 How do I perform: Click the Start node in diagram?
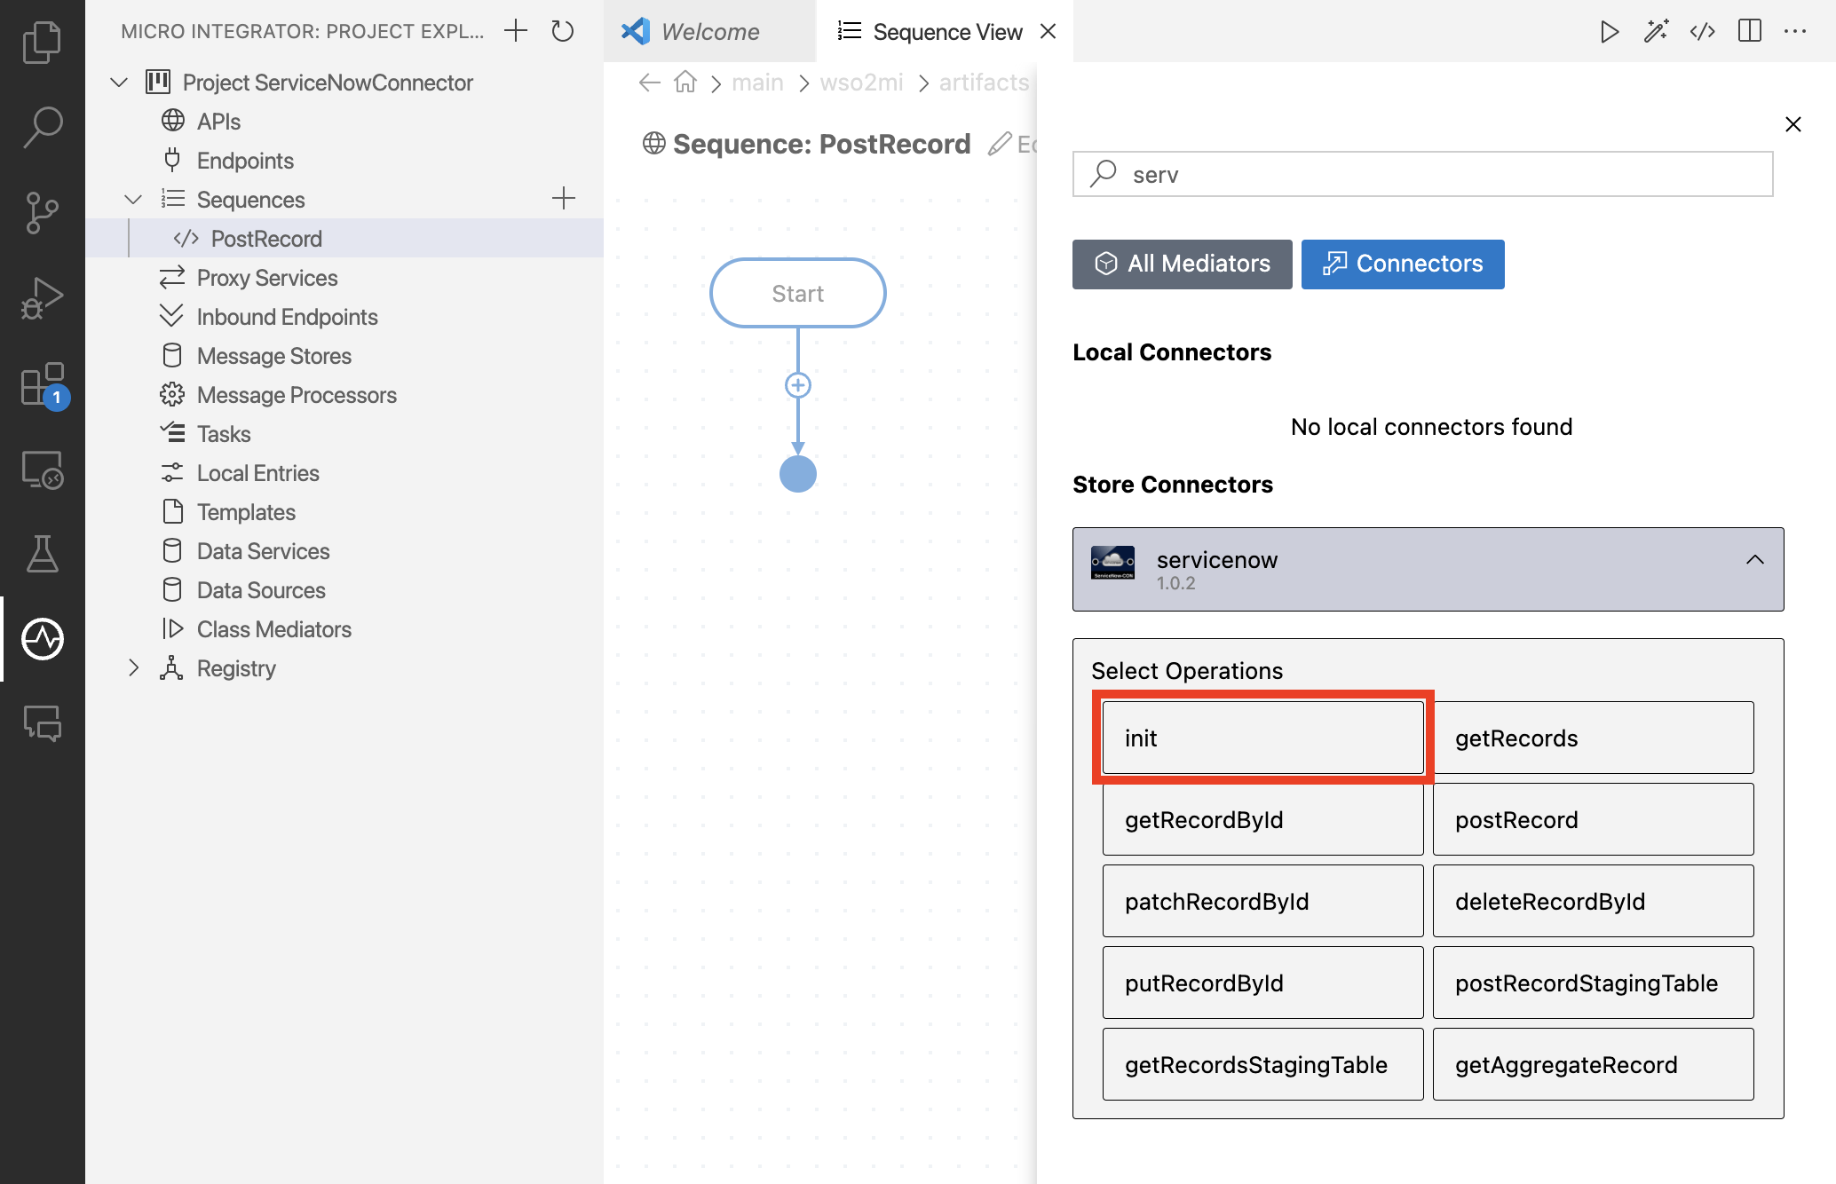click(x=797, y=293)
